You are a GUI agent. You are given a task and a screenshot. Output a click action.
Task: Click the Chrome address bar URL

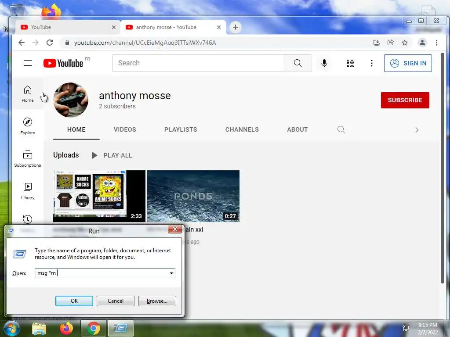[145, 43]
